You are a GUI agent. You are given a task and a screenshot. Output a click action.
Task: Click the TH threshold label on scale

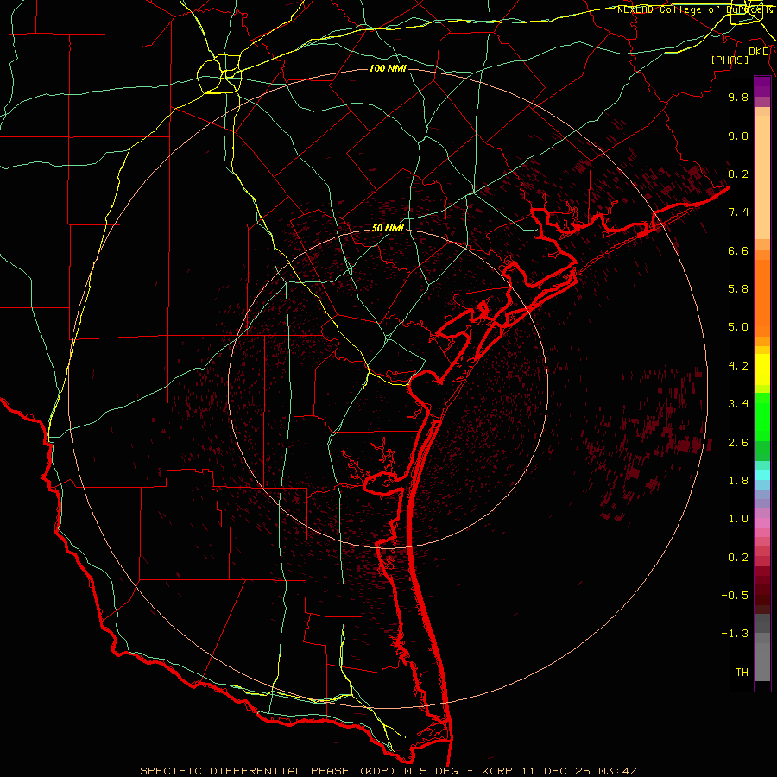coord(742,673)
